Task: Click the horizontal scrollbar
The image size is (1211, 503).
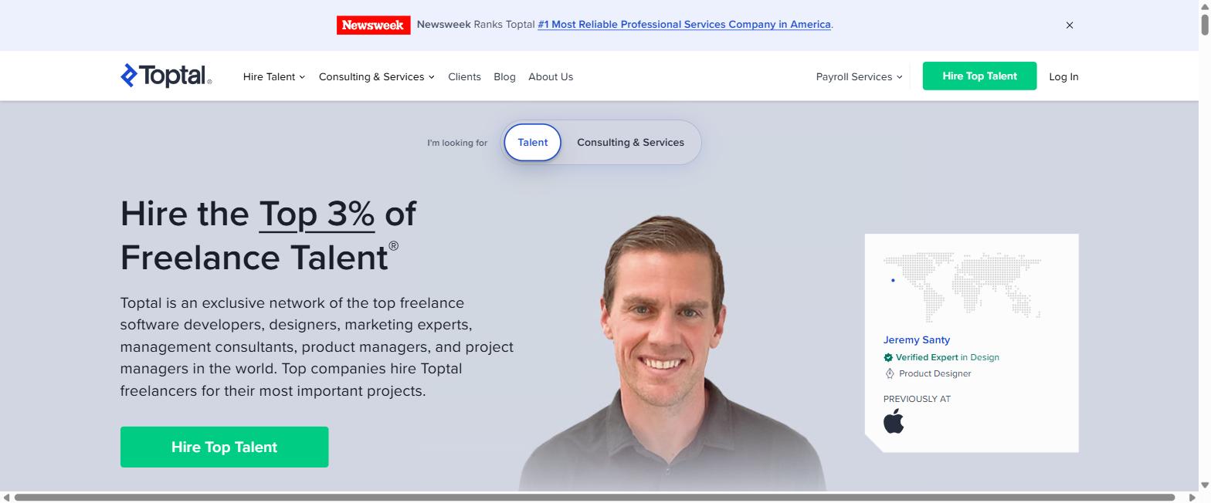Action: (x=595, y=498)
